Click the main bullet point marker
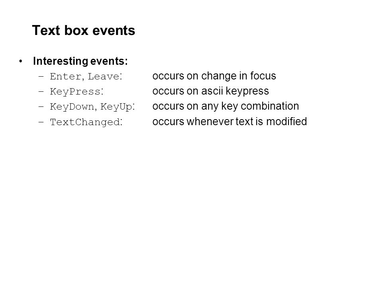Screen dimensions: 382x286 21,61
